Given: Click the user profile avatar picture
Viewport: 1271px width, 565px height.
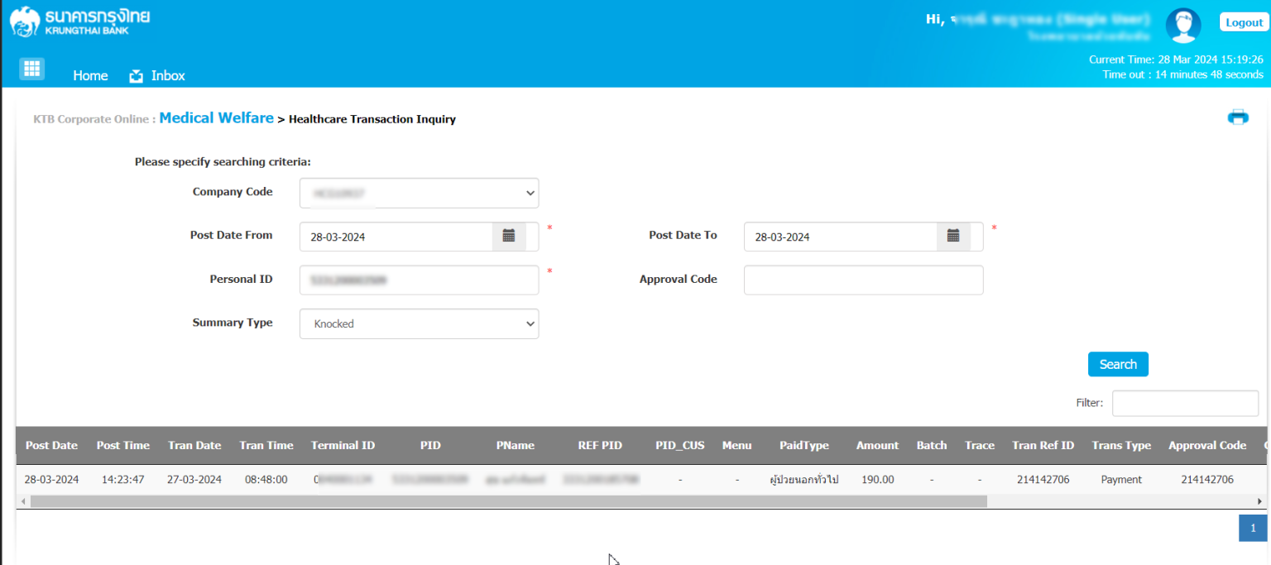Looking at the screenshot, I should [1183, 26].
